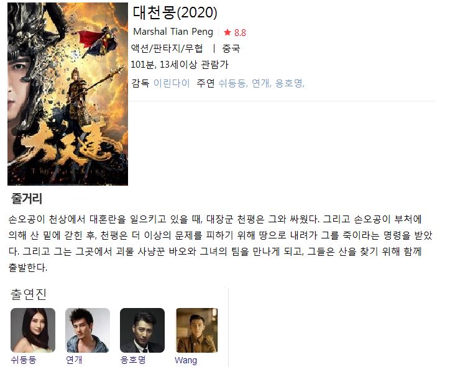Click 응호명 cast photo thumbnail

coord(142,330)
